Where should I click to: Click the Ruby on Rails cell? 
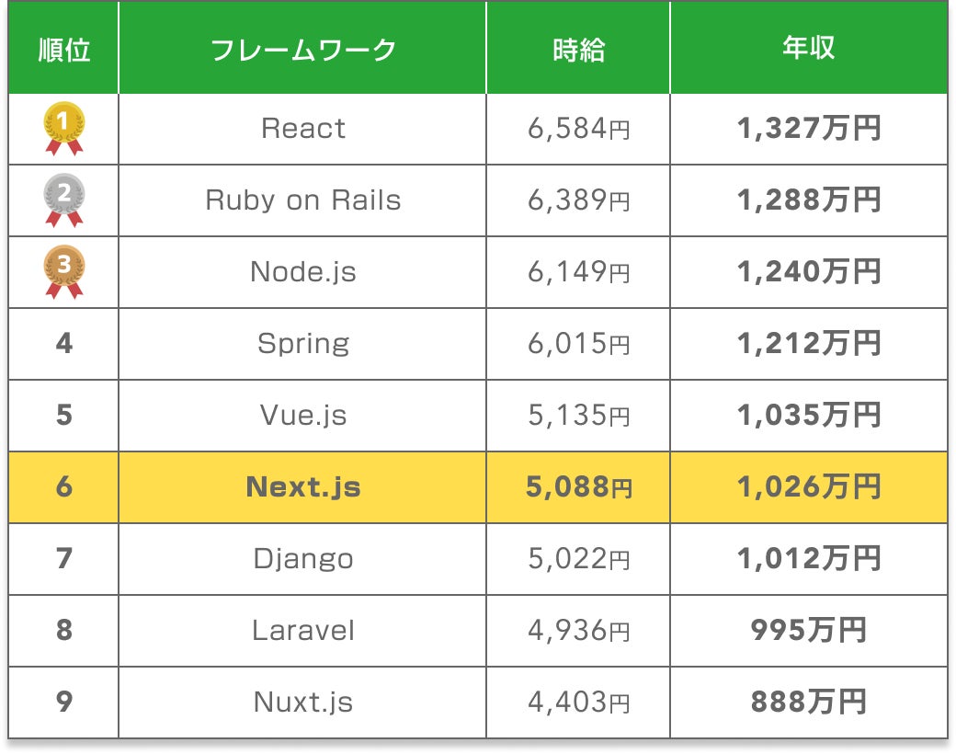(303, 200)
